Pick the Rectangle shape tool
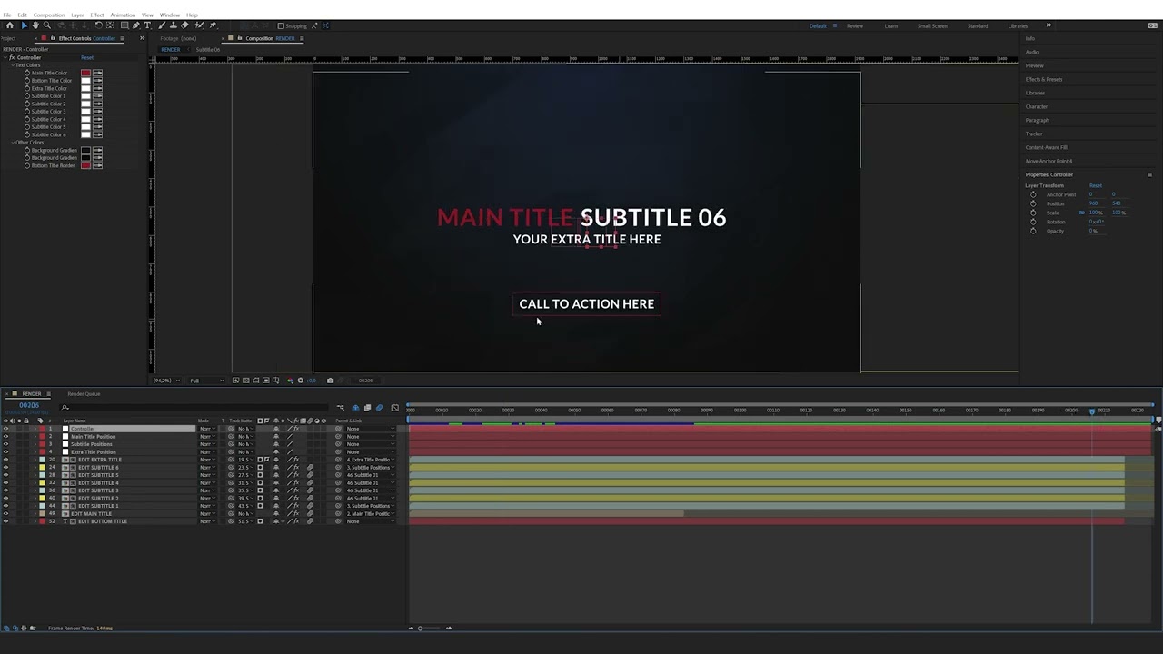1163x654 pixels. pyautogui.click(x=124, y=25)
